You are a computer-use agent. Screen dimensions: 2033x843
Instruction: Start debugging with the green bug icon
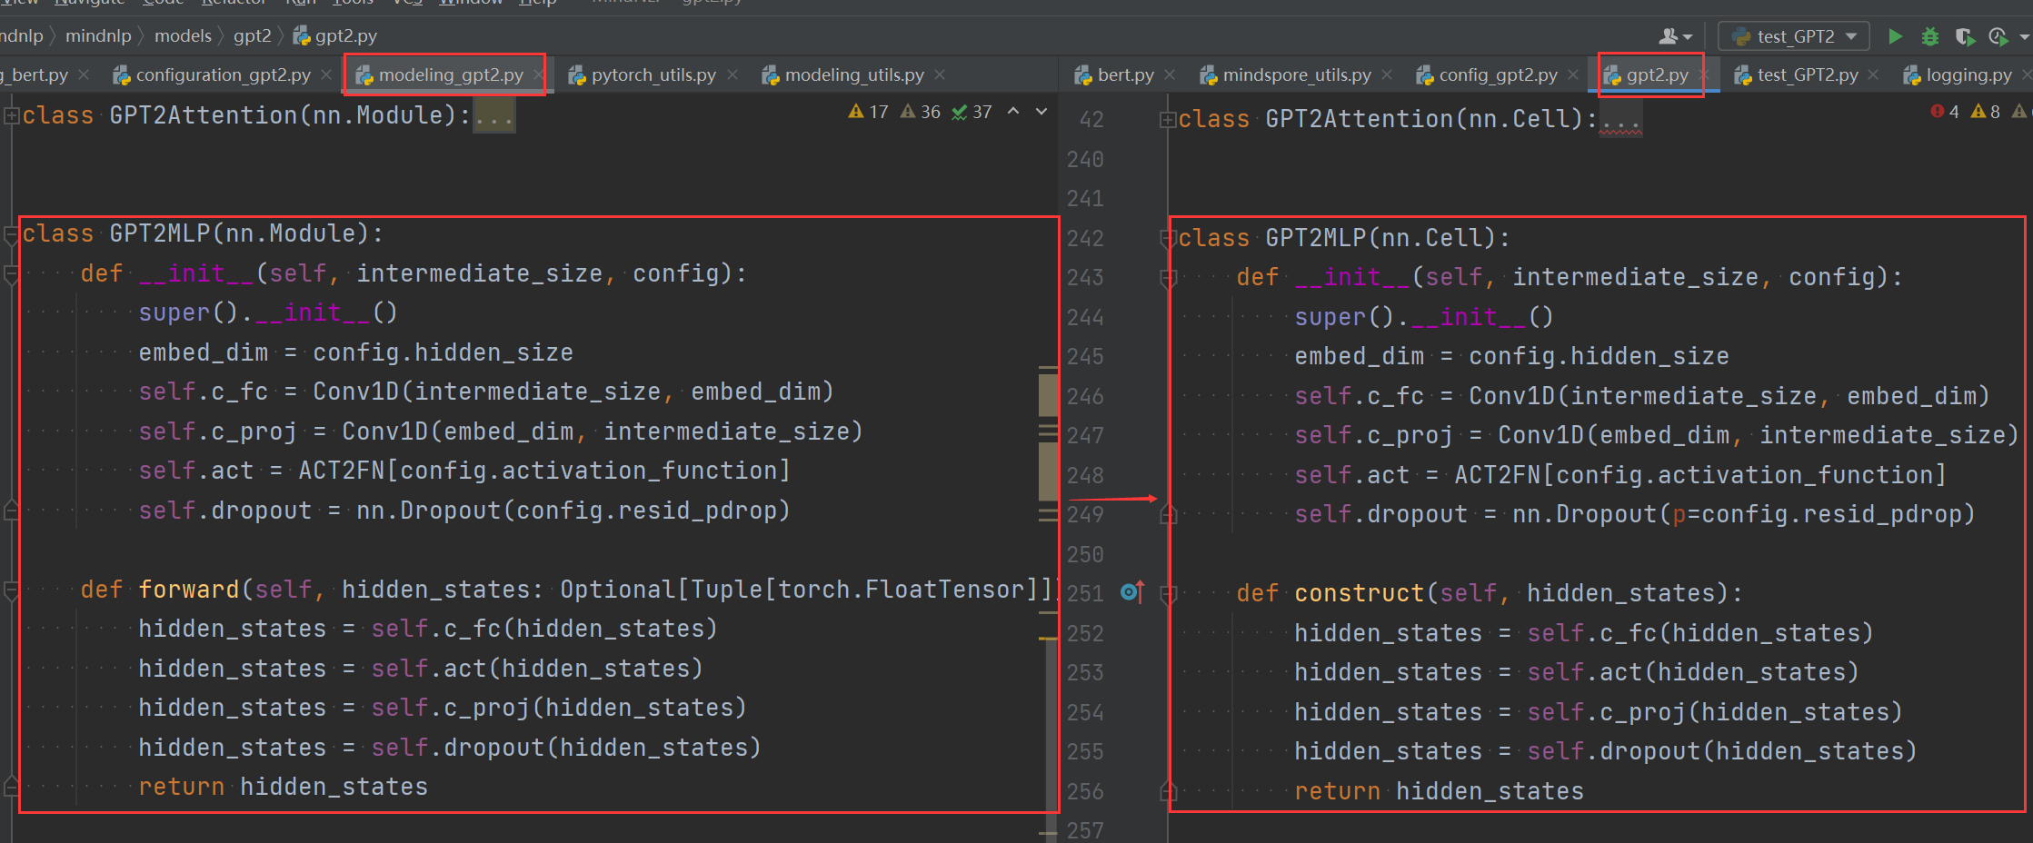click(1930, 36)
